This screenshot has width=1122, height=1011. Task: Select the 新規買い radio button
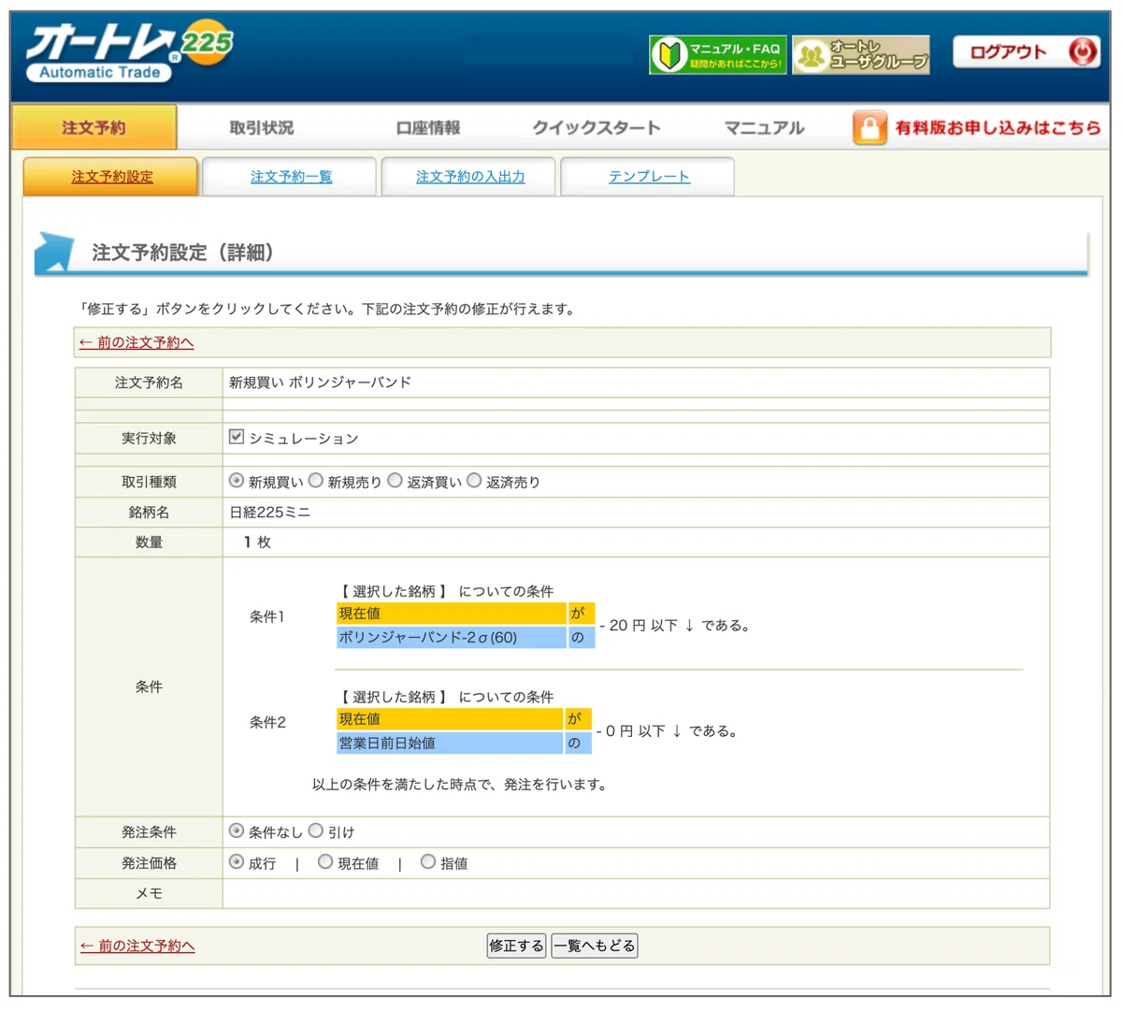pos(237,481)
